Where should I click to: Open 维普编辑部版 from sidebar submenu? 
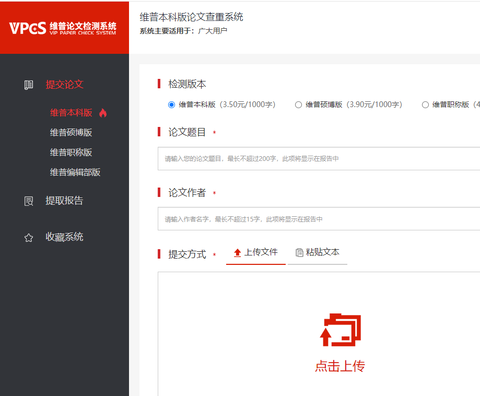pos(75,172)
